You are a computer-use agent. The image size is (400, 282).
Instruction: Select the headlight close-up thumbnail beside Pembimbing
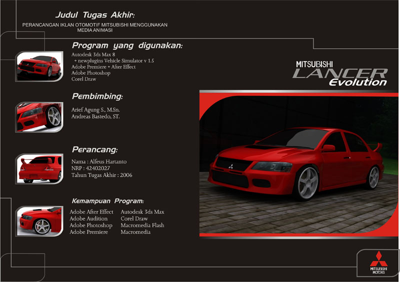pyautogui.click(x=39, y=117)
